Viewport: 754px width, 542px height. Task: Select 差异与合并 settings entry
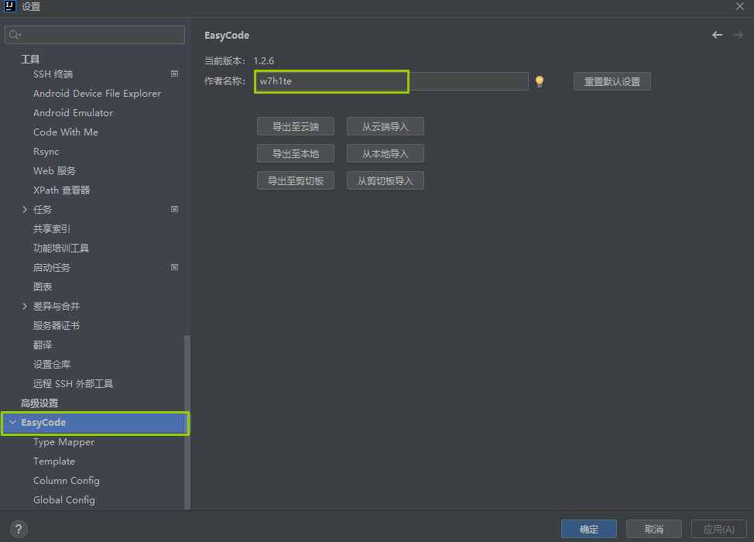(x=57, y=306)
